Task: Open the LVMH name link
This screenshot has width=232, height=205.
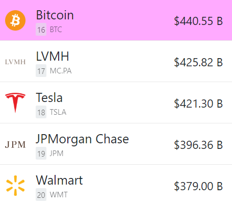Action: (53, 56)
